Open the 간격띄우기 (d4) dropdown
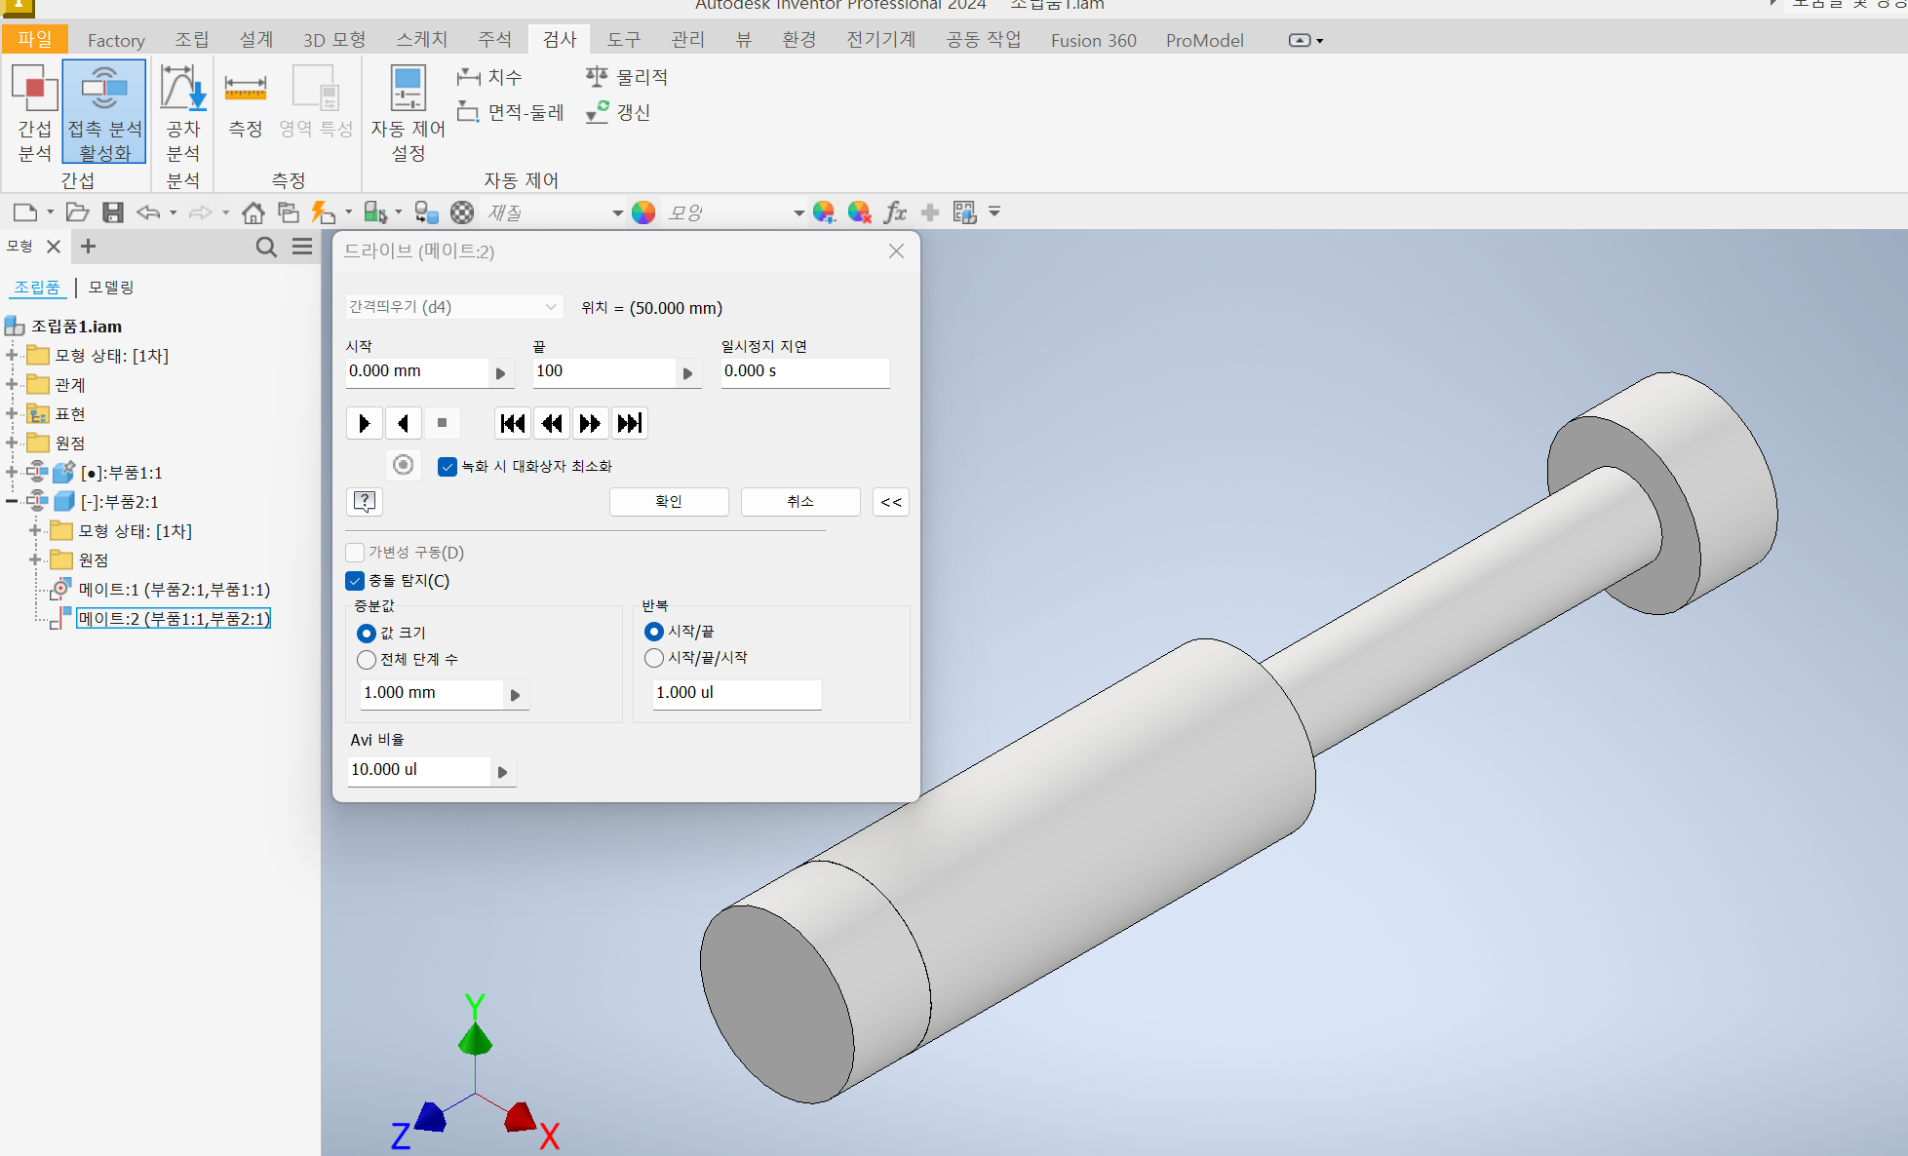The height and width of the screenshot is (1156, 1908). click(x=551, y=306)
